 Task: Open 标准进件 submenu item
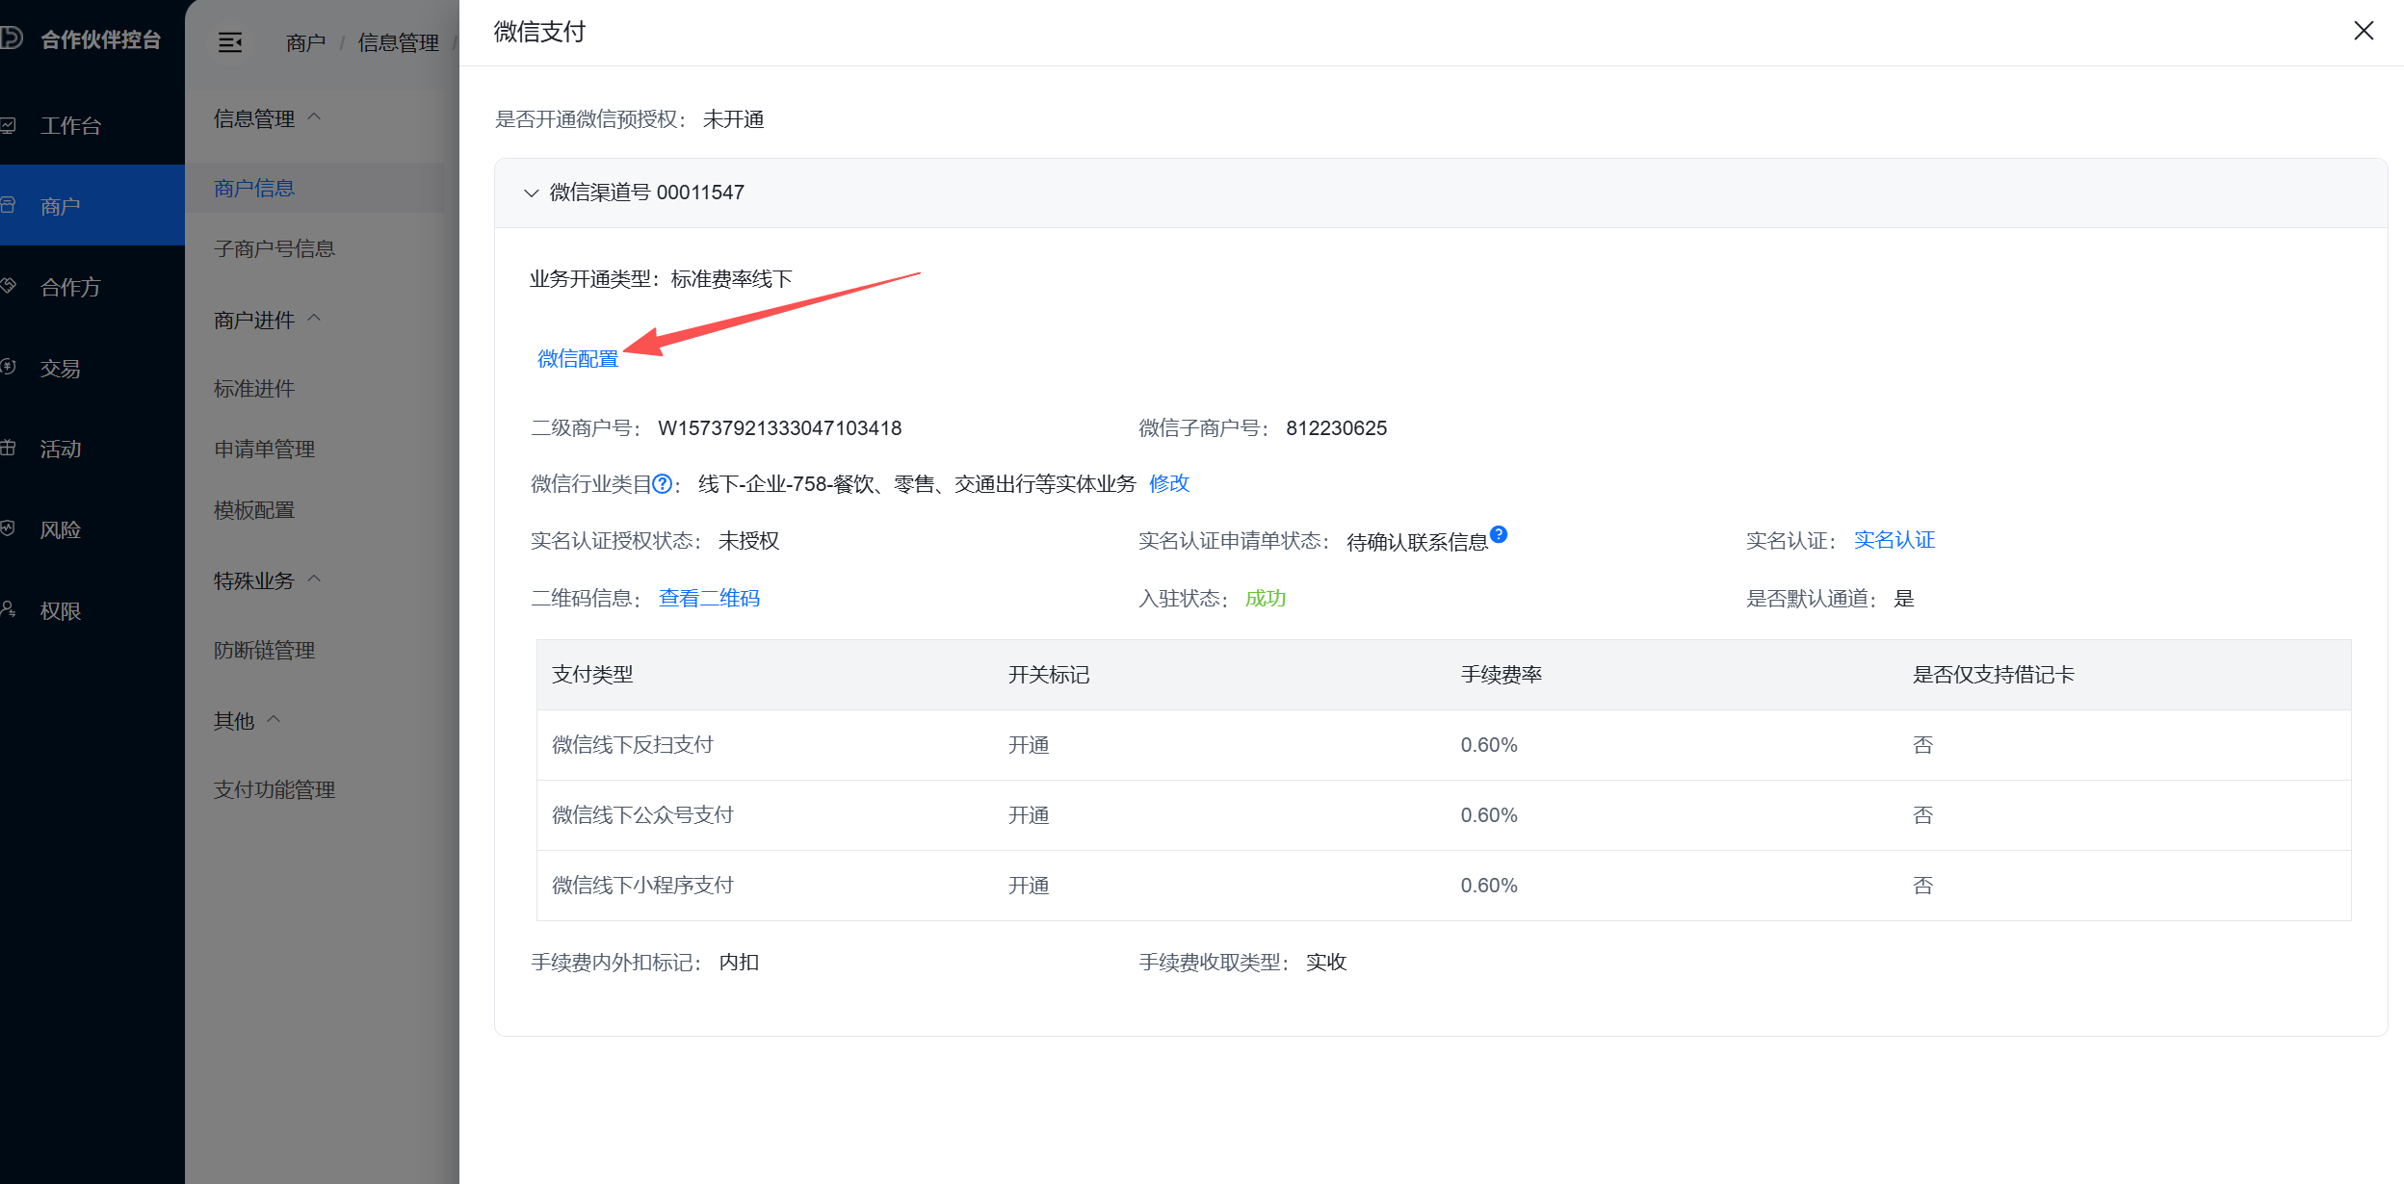(x=254, y=388)
